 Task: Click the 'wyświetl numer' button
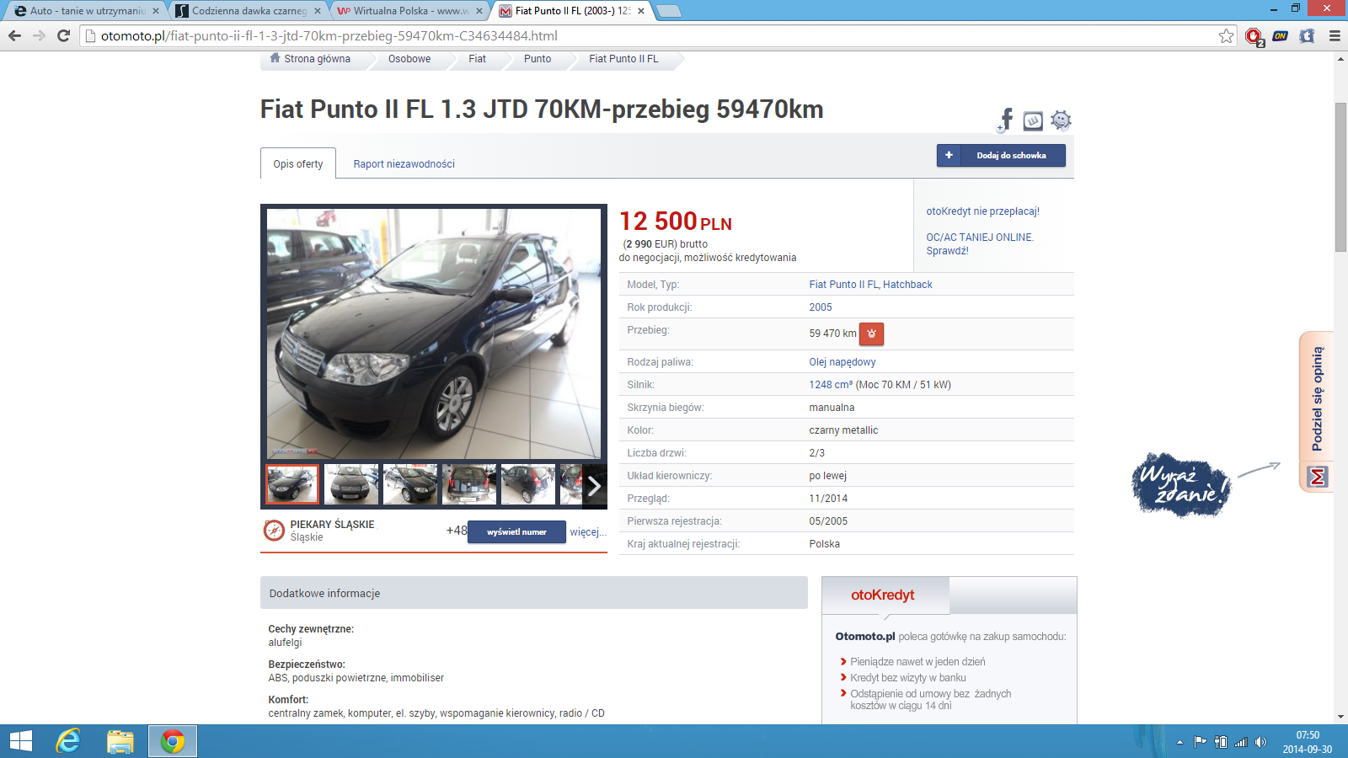tap(517, 532)
